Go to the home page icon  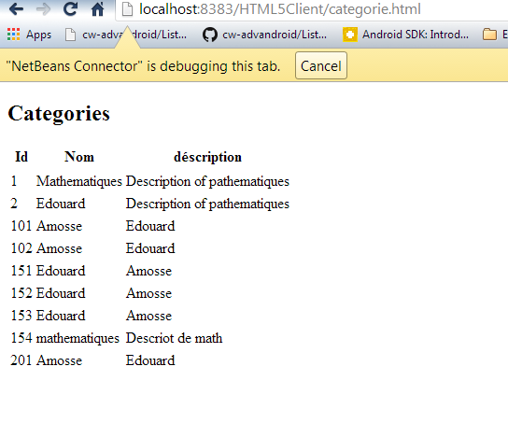[97, 9]
